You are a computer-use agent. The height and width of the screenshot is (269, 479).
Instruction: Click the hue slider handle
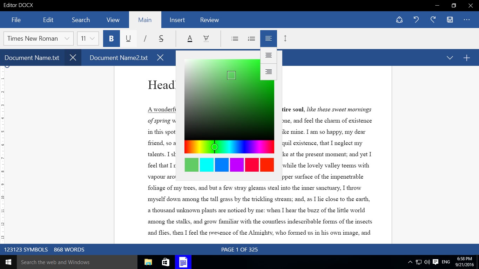[215, 147]
